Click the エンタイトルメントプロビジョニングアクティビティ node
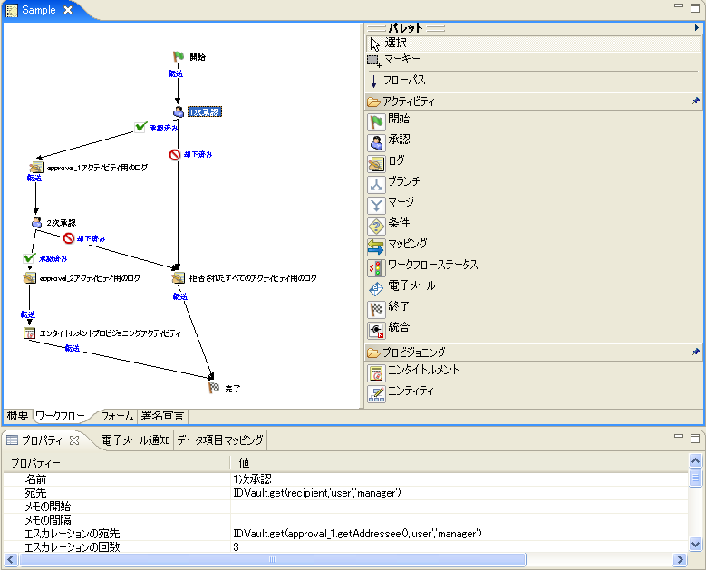Screen dimensions: 706x570 click(29, 333)
